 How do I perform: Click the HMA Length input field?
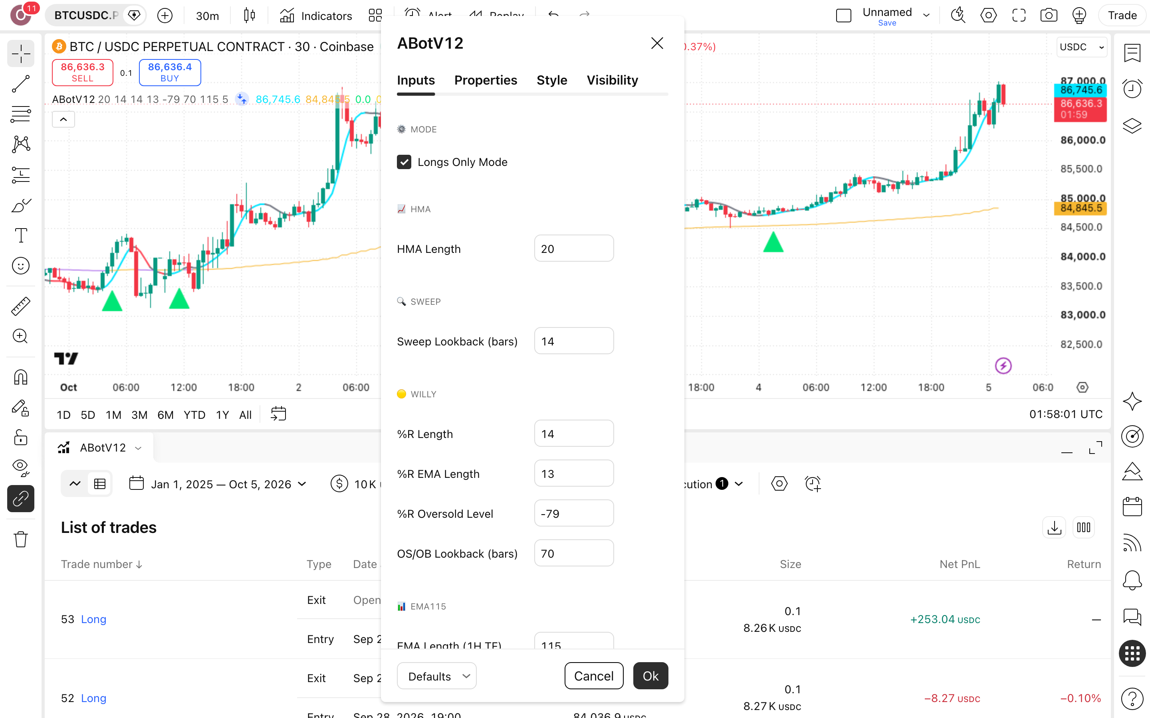[573, 249]
